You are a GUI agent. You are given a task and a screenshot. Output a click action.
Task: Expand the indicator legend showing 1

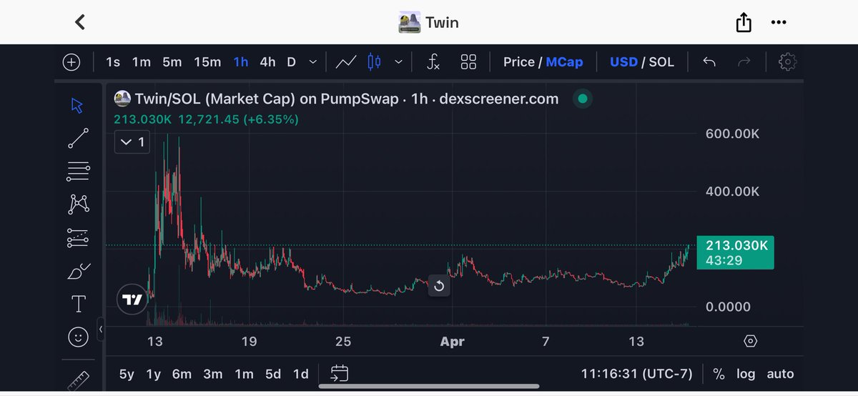(x=132, y=142)
